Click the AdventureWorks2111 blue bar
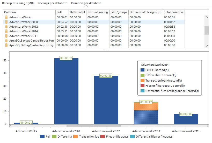 (x=186, y=119)
